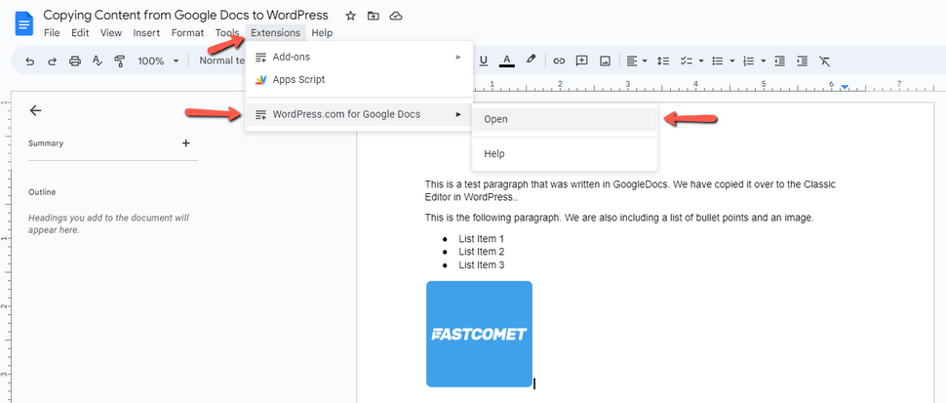Open the File menu
946x403 pixels.
pyautogui.click(x=52, y=32)
